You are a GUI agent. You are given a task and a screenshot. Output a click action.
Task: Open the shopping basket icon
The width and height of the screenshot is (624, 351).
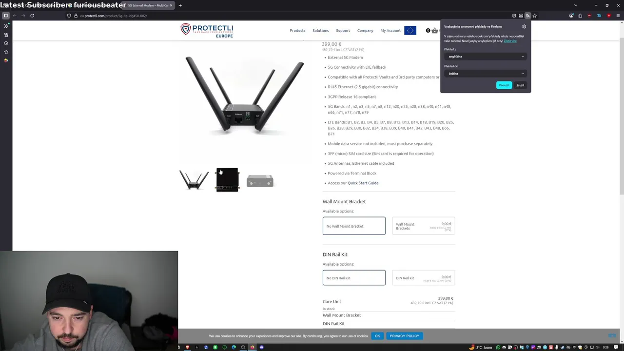point(434,31)
